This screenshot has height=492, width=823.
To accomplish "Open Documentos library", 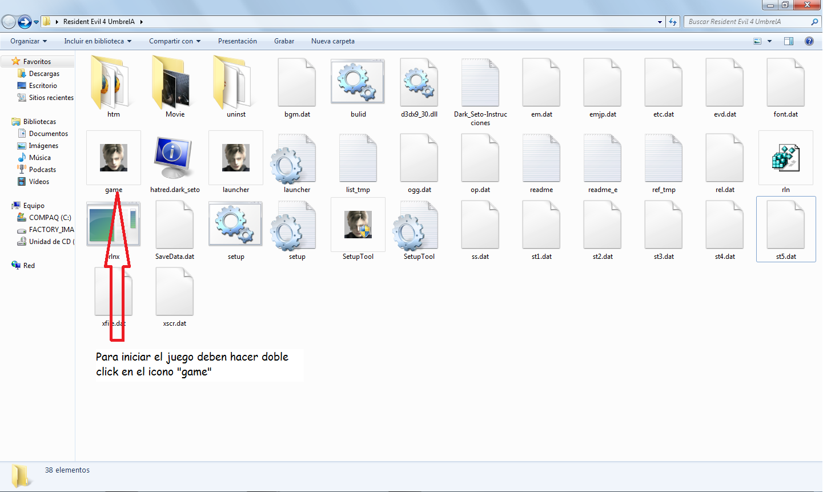I will [x=49, y=134].
